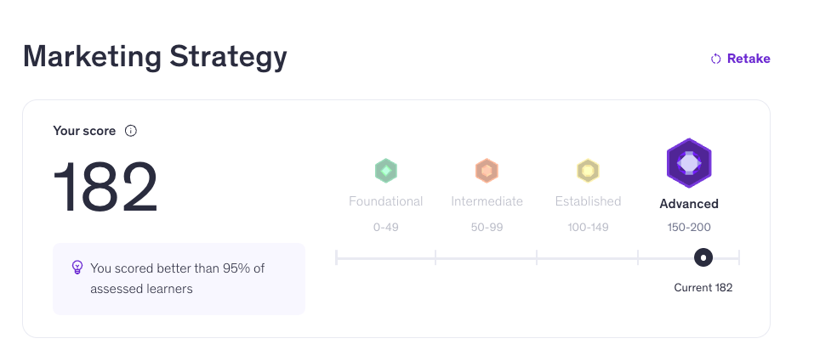This screenshot has width=814, height=361.
Task: Click the yellow Established hexagon badge
Action: pos(589,171)
